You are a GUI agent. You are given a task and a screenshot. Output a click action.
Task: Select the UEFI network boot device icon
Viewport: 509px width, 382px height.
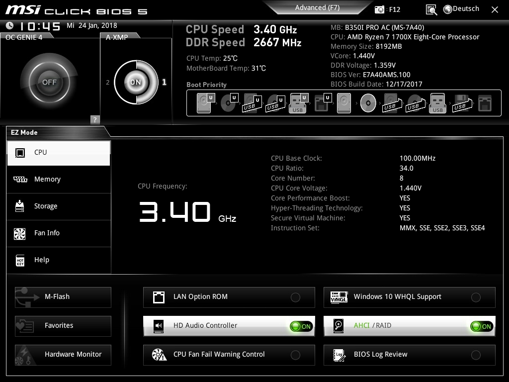tap(323, 103)
